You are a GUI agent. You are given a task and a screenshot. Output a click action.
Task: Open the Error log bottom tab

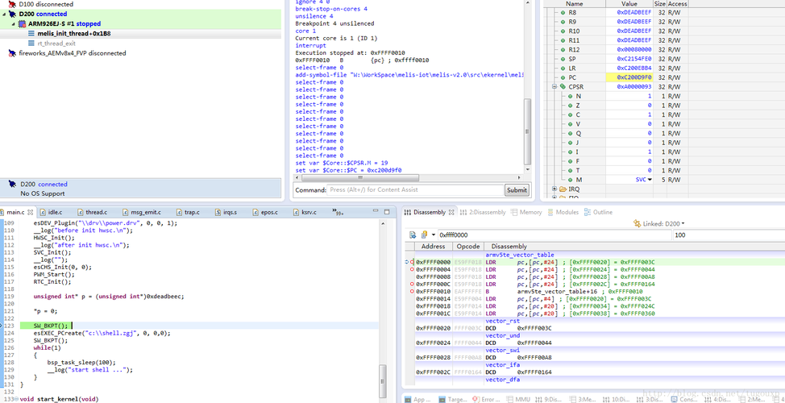pos(485,399)
